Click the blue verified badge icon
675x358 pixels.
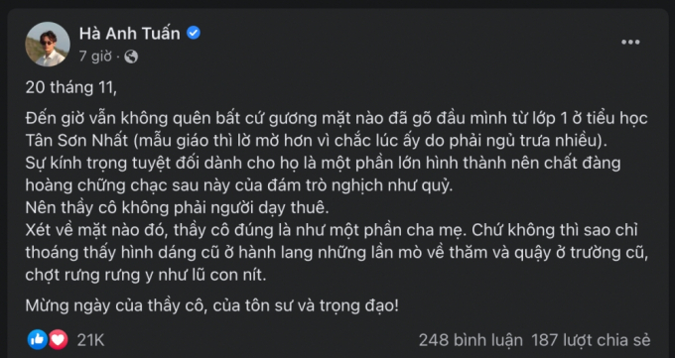(x=194, y=33)
